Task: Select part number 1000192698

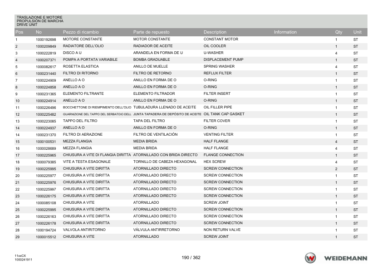Action: click(46, 39)
